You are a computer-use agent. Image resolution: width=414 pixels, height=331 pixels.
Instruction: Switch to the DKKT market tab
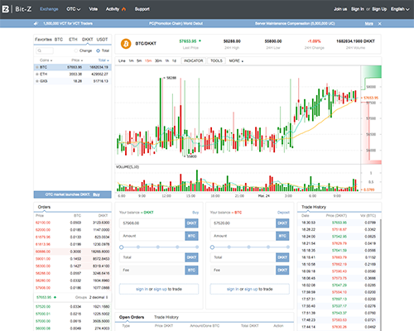pos(88,40)
